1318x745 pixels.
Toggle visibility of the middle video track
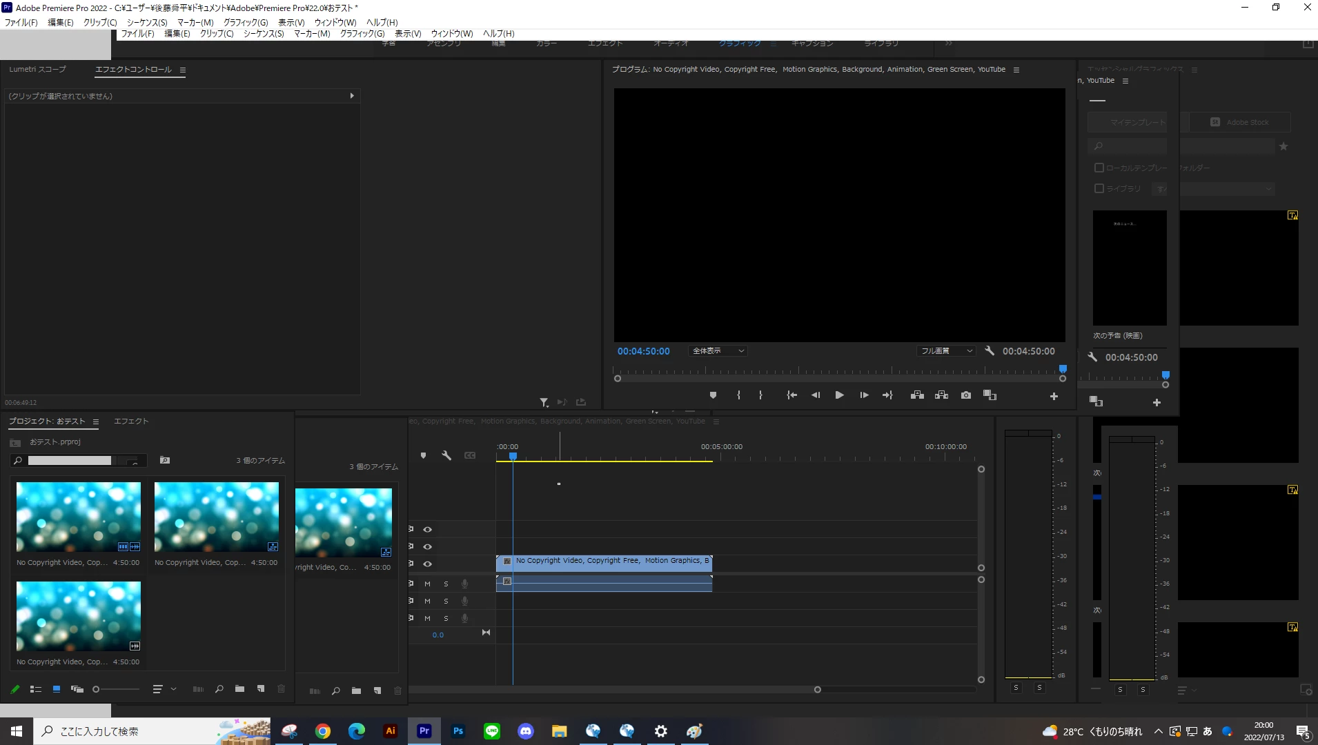pyautogui.click(x=428, y=547)
